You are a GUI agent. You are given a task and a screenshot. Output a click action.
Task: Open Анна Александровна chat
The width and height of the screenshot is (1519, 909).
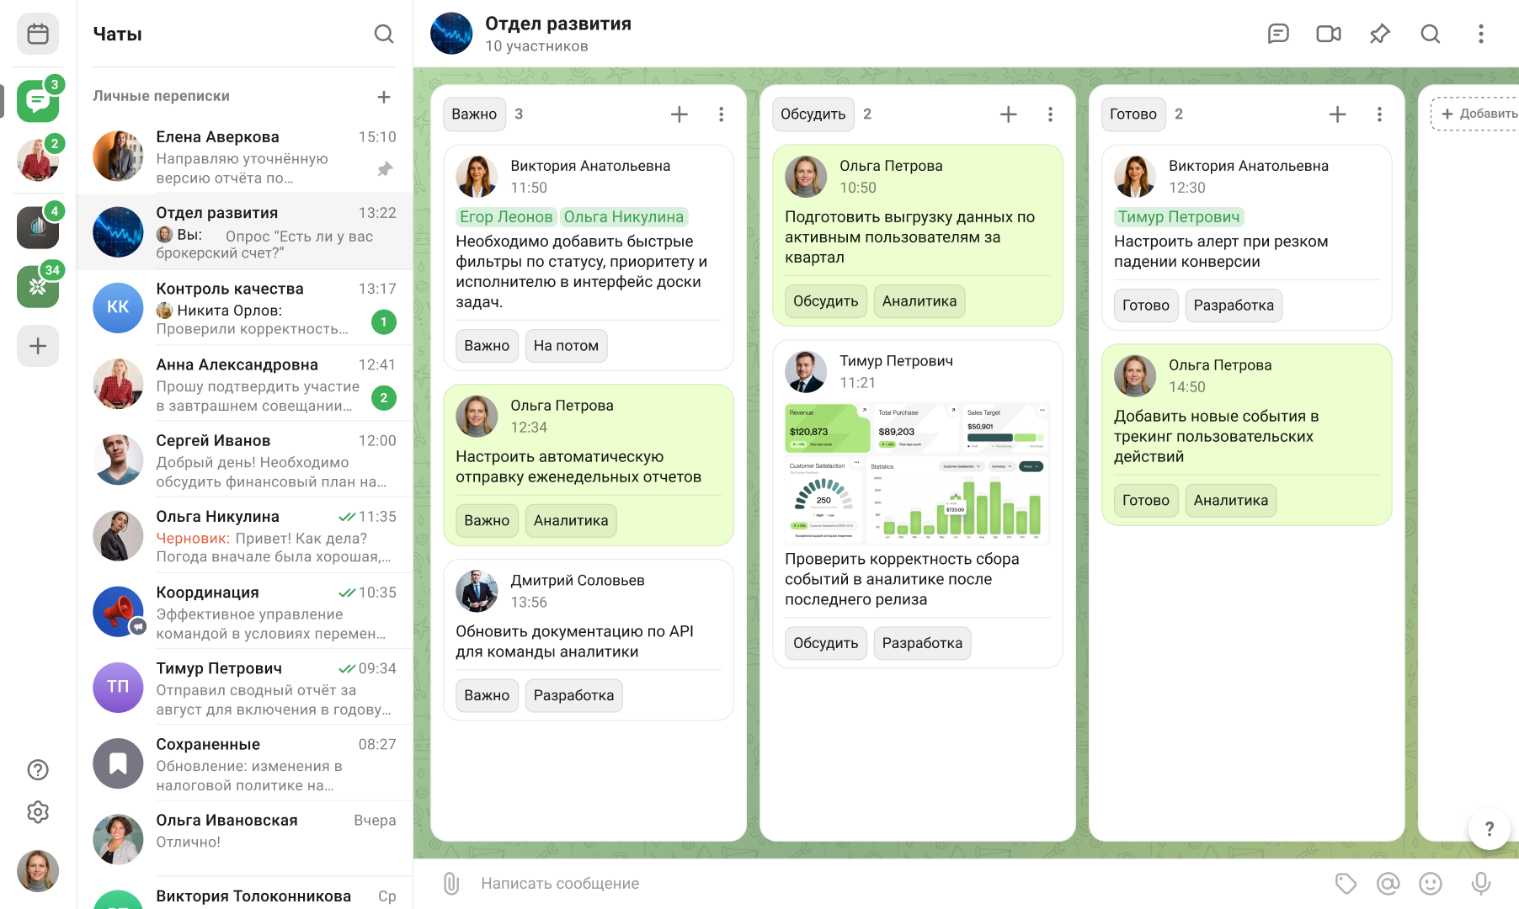coord(244,384)
